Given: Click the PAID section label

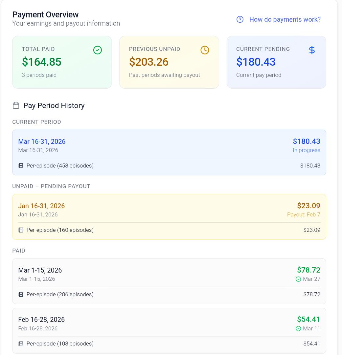Looking at the screenshot, I should coord(19,251).
